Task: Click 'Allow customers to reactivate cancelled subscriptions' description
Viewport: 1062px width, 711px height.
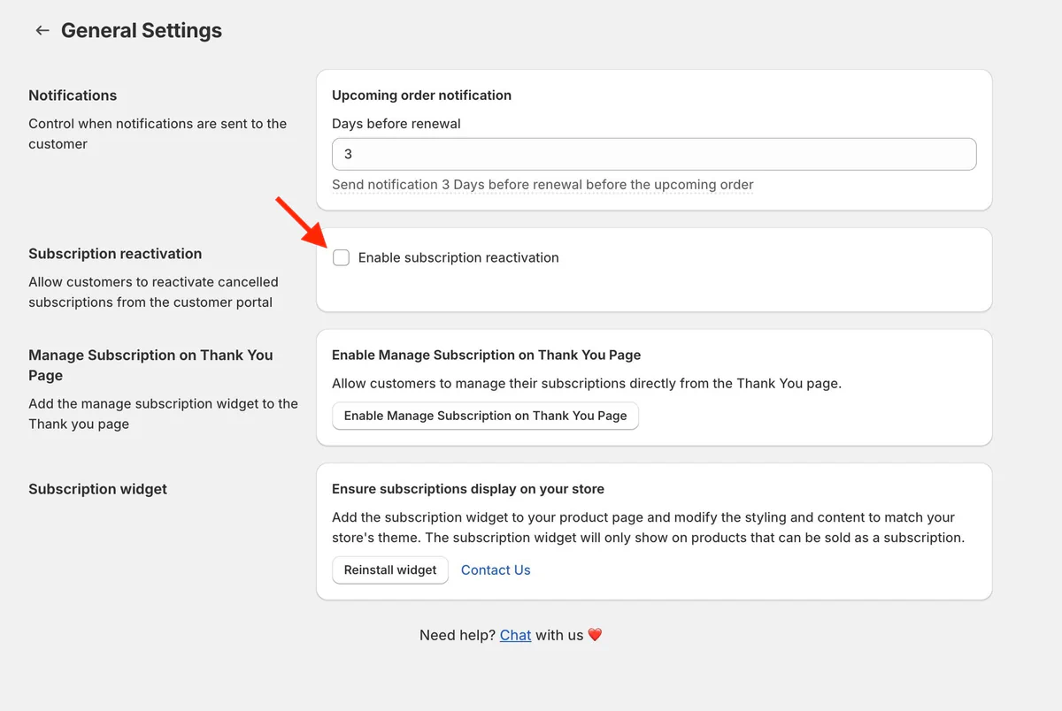Action: [153, 292]
